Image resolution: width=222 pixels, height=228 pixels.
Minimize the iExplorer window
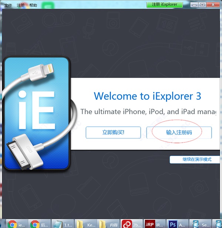pyautogui.click(x=194, y=5)
